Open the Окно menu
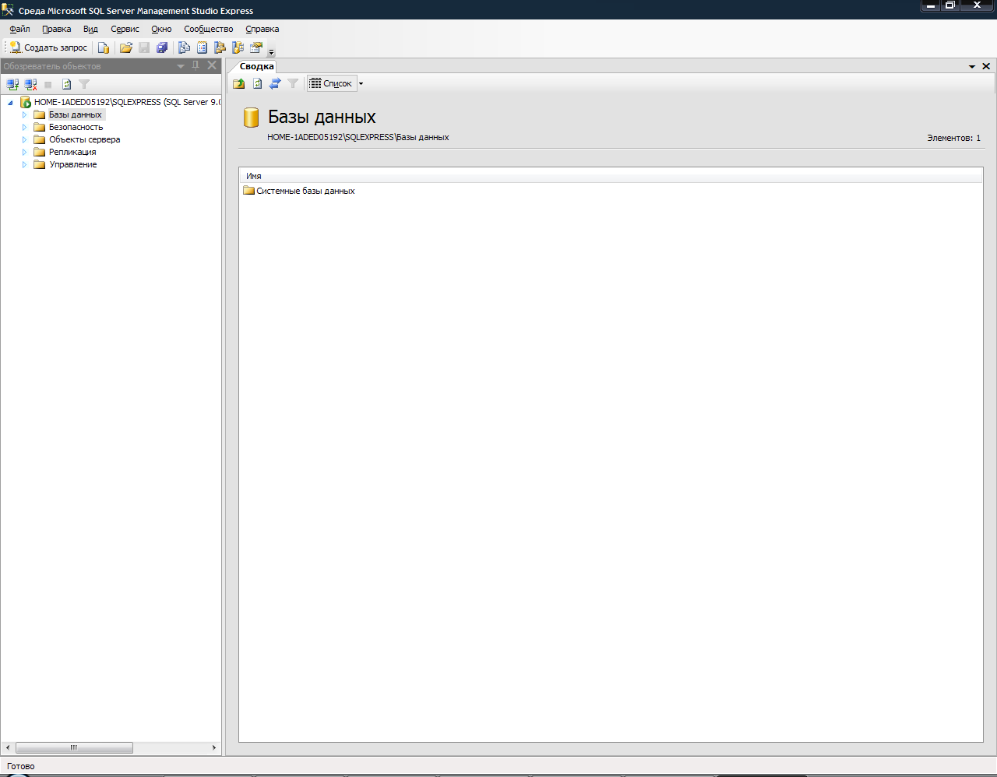 (x=161, y=29)
